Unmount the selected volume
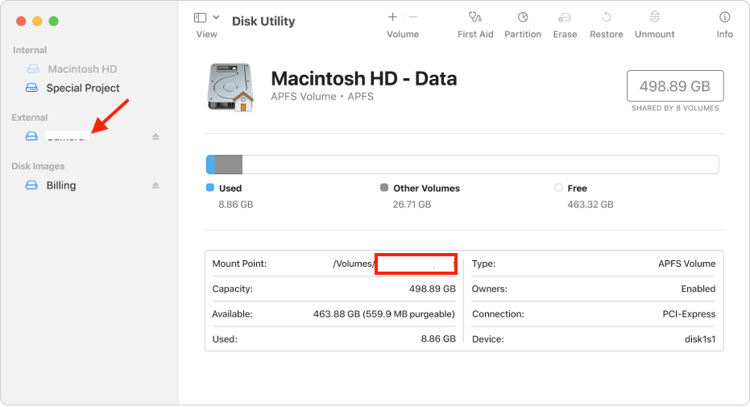This screenshot has height=407, width=750. click(655, 17)
